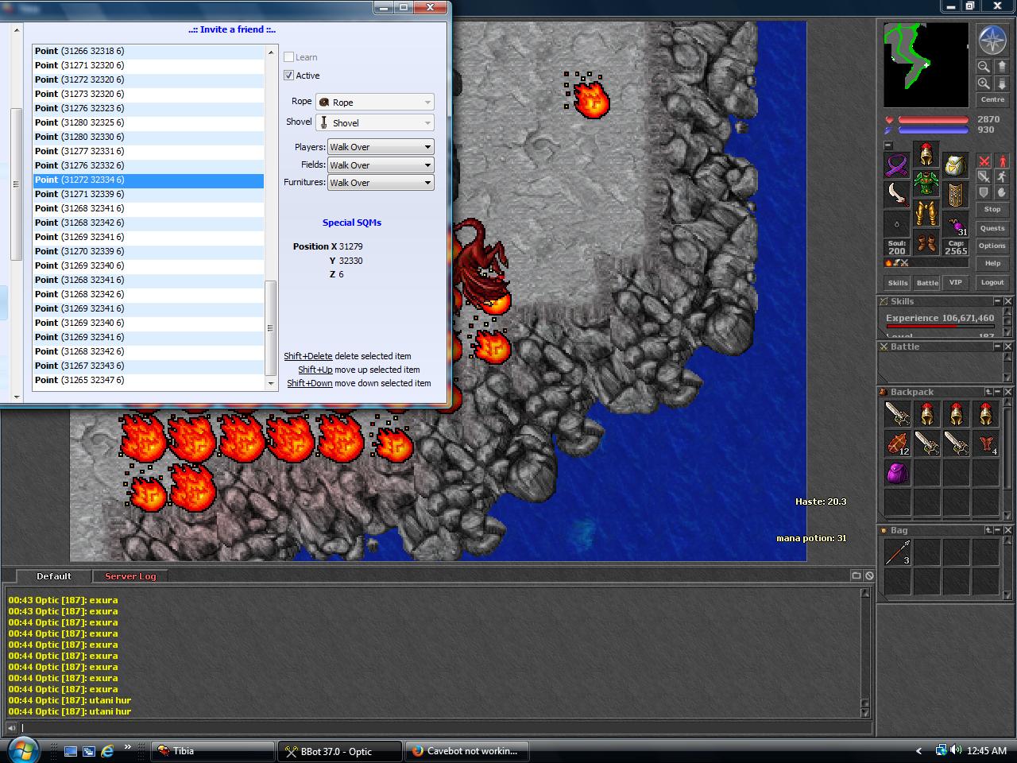Uncheck the Active checkbox

289,76
